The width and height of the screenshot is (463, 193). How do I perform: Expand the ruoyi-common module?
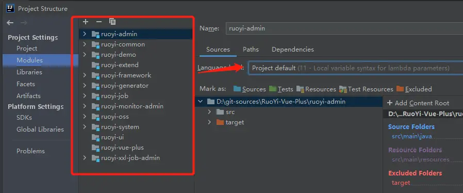pos(85,44)
